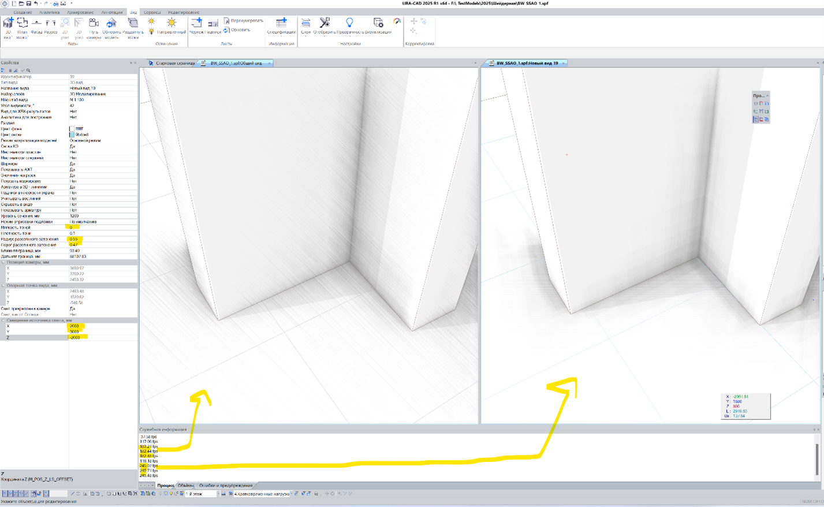Click the Раздвинуть этажи icon
Viewport: 824px width, 507px height.
point(133,23)
